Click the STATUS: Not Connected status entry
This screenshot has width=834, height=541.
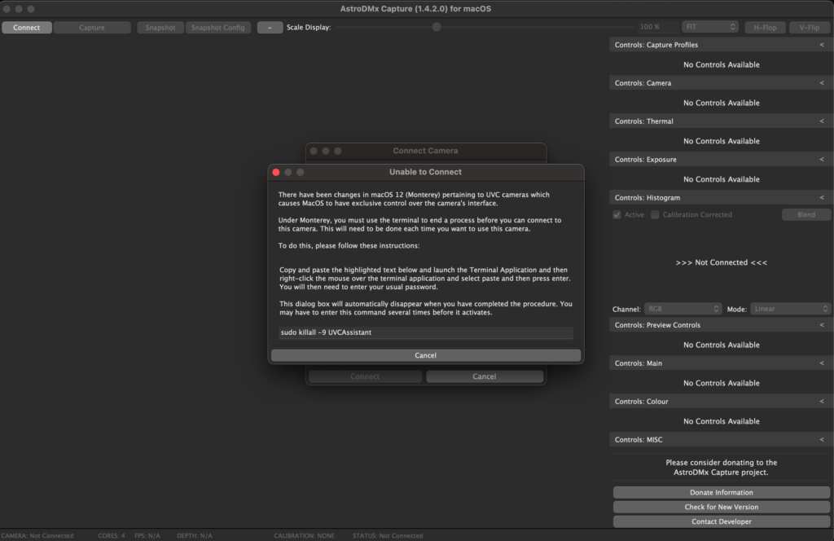pos(388,535)
